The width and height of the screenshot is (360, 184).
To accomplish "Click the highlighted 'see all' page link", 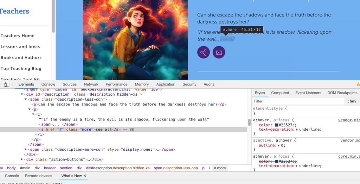I will point(227,39).
